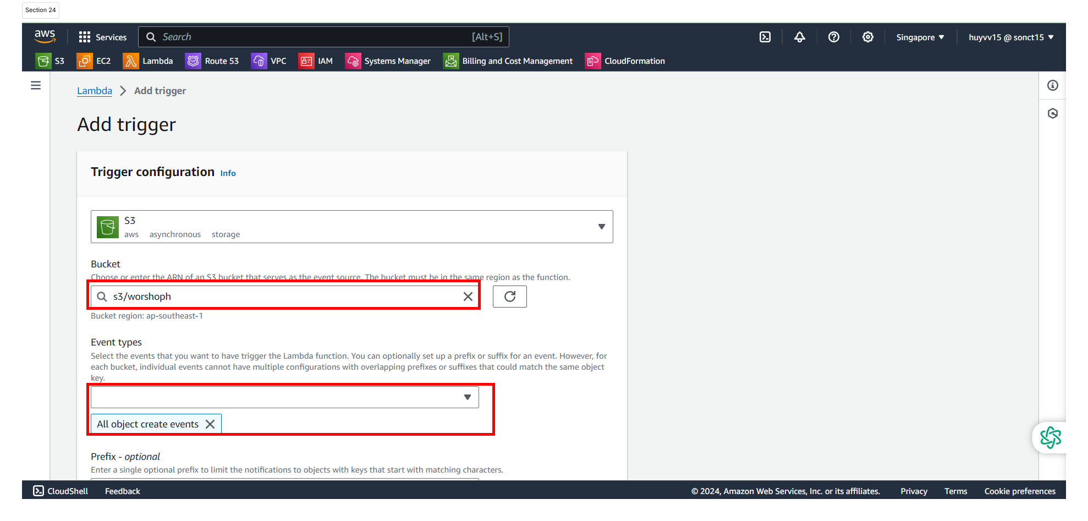This screenshot has height=521, width=1088.
Task: Click the Services label in top bar
Action: 111,37
